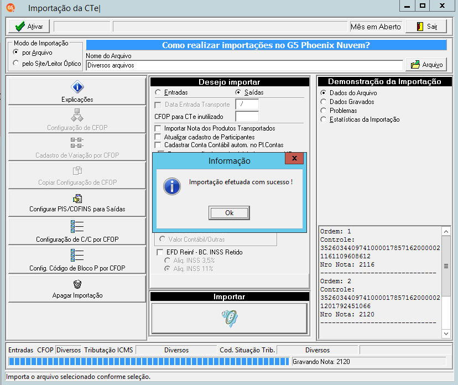The image size is (458, 385).
Task: Click Gravando Nota: 2120 status text
Action: 321,362
